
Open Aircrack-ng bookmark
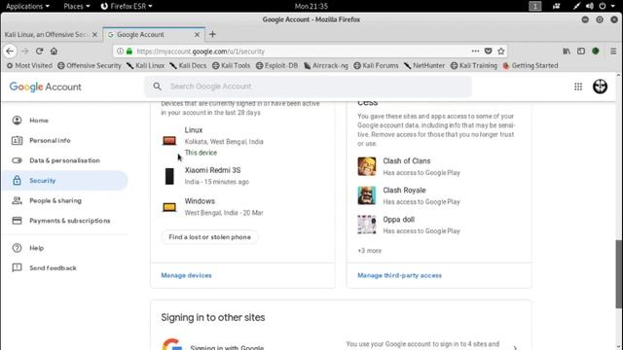click(326, 65)
